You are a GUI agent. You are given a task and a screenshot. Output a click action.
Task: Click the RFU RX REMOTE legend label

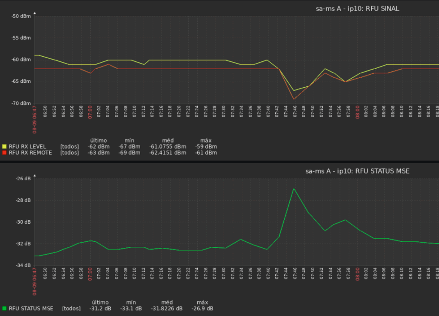click(30, 152)
